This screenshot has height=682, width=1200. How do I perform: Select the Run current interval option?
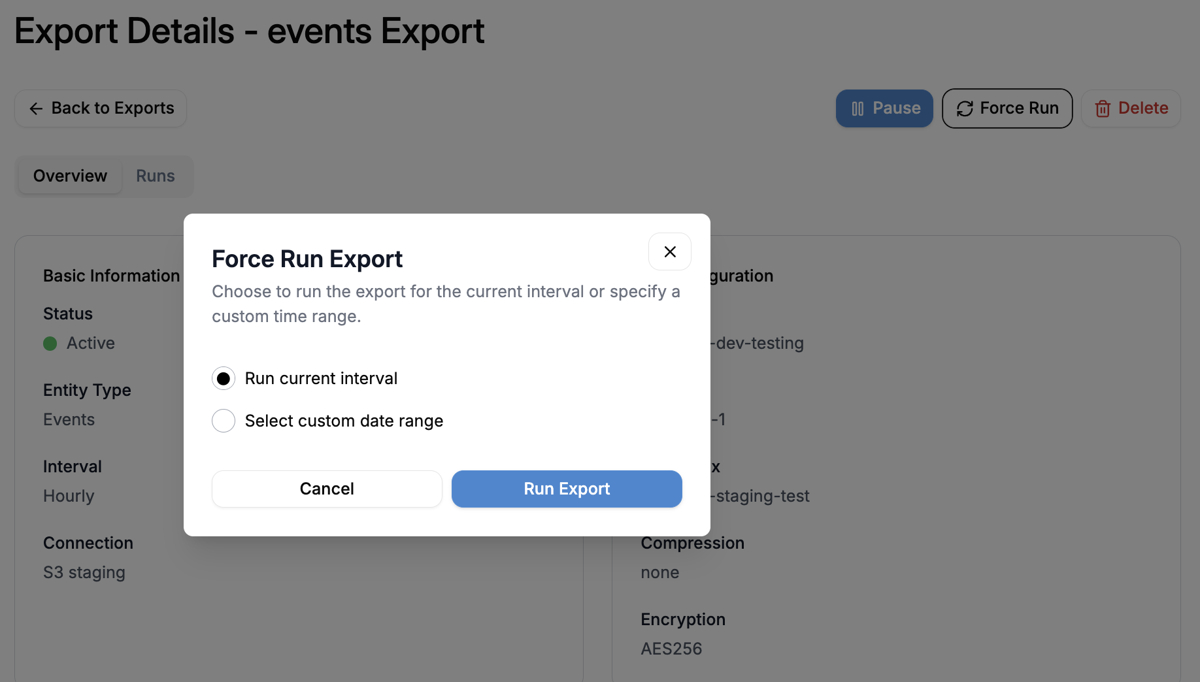pyautogui.click(x=223, y=378)
